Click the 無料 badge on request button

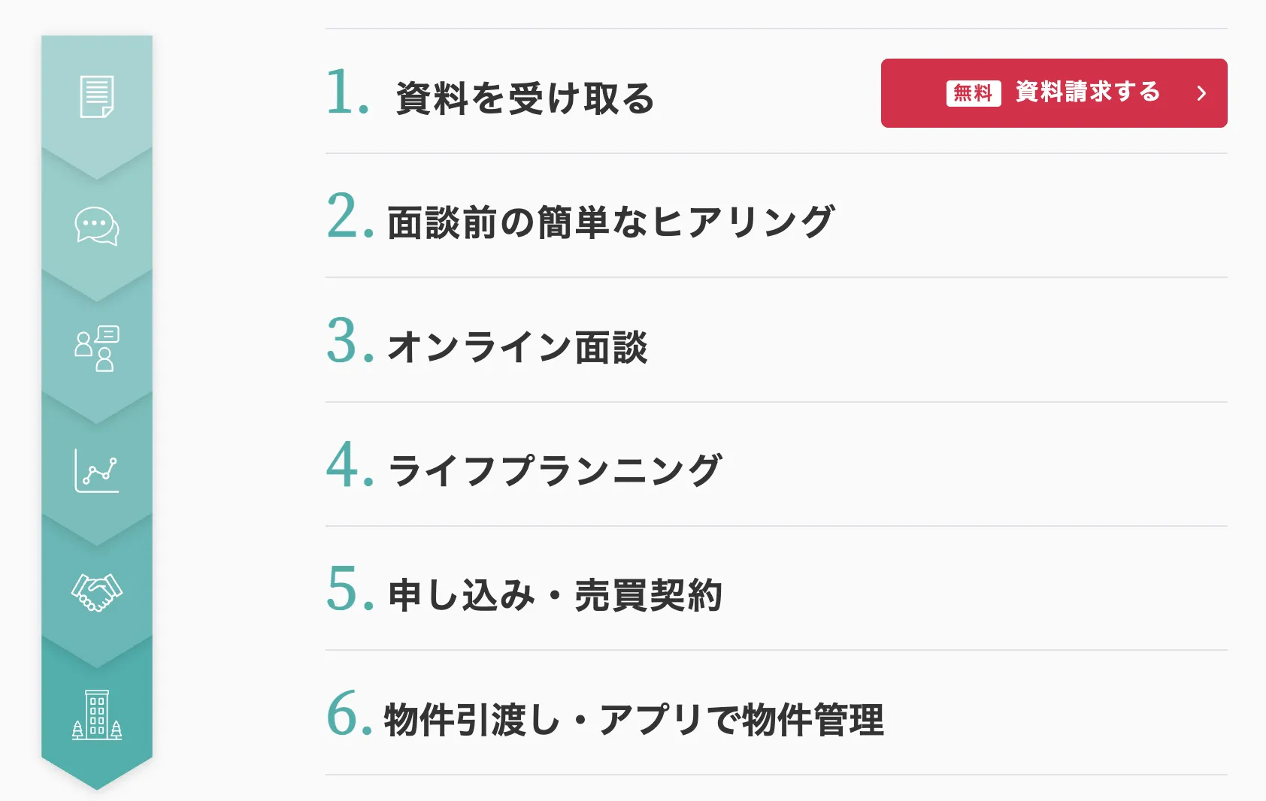click(973, 93)
